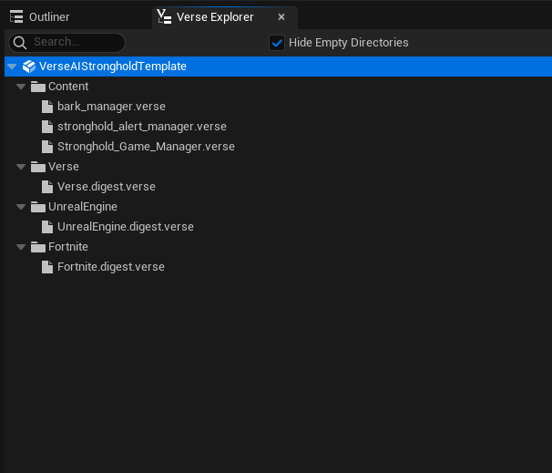
Task: Open Stronghold_Game_Manager.verse
Action: click(146, 147)
